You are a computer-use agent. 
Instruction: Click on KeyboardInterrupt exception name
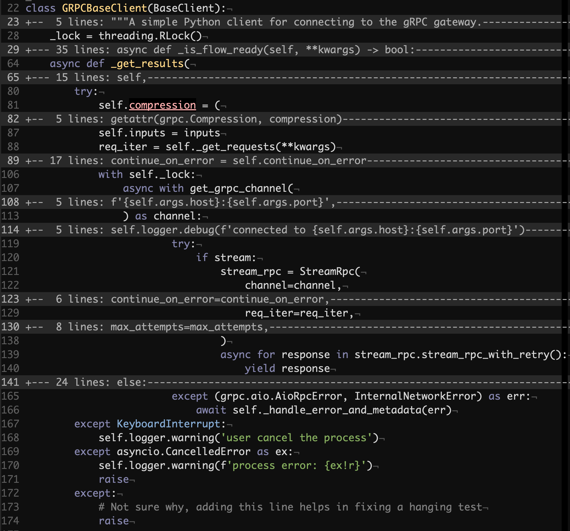pos(168,424)
